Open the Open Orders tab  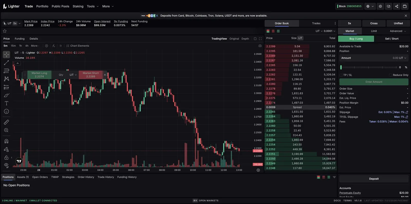(40, 177)
